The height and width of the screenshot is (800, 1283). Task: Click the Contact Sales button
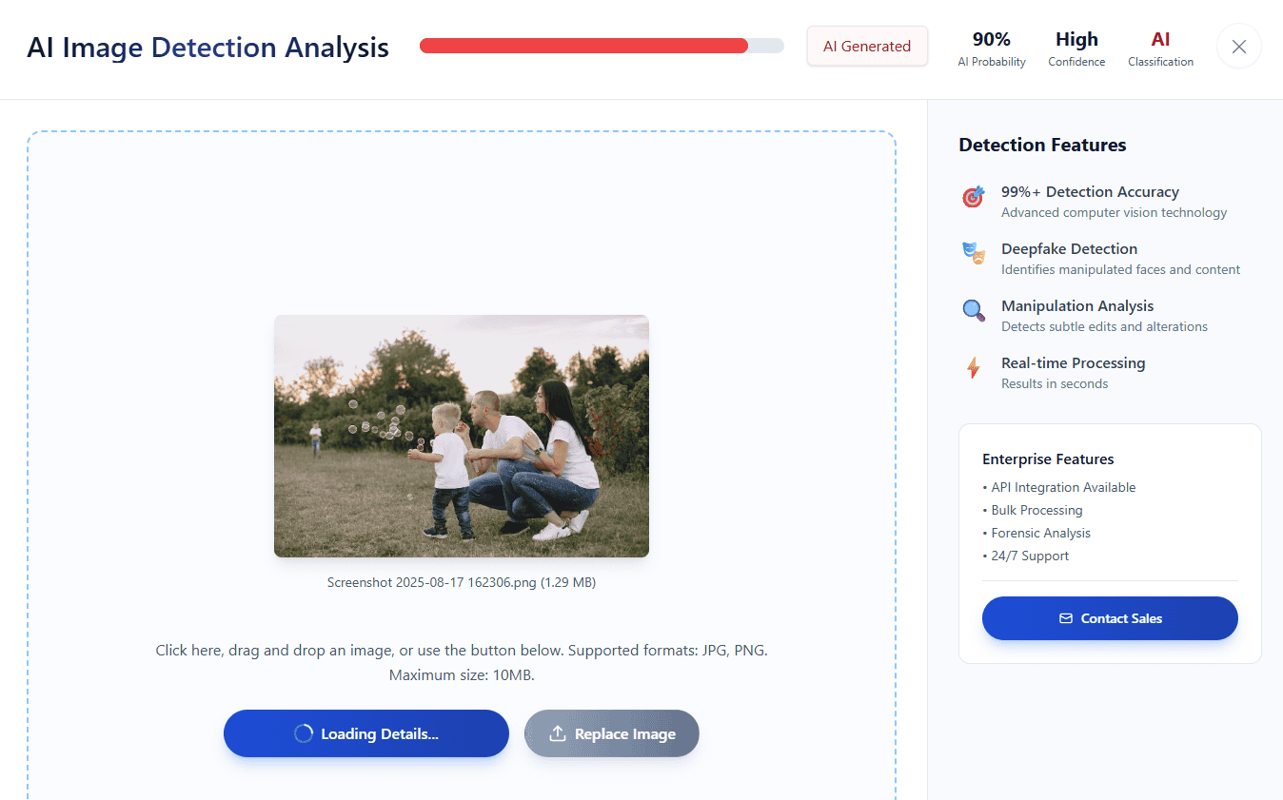click(x=1110, y=618)
